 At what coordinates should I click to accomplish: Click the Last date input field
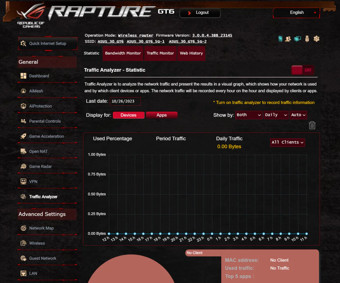point(125,101)
